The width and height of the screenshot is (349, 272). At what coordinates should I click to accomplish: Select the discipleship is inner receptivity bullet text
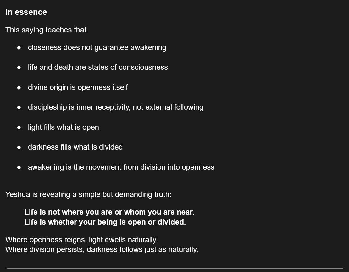coord(115,107)
